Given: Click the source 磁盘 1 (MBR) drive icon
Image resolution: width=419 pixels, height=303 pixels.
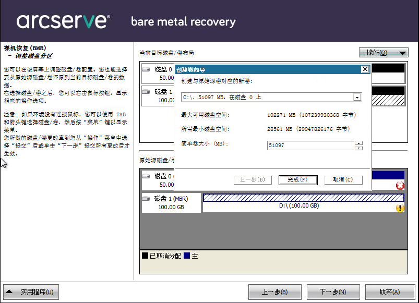Looking at the screenshot, I should click(x=146, y=199).
